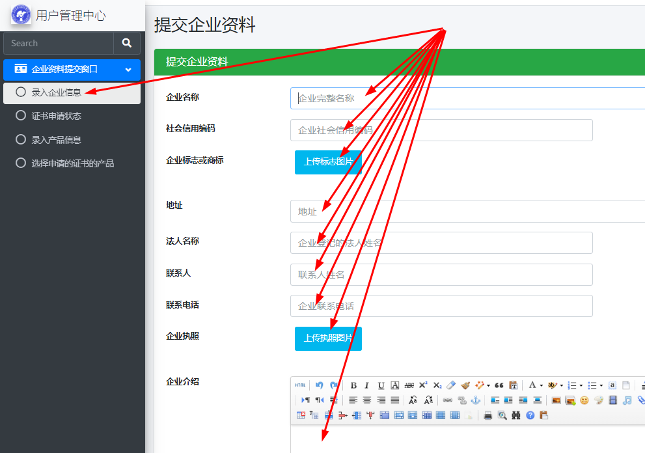Open unordered list style dropdown
The image size is (645, 453).
(601, 385)
